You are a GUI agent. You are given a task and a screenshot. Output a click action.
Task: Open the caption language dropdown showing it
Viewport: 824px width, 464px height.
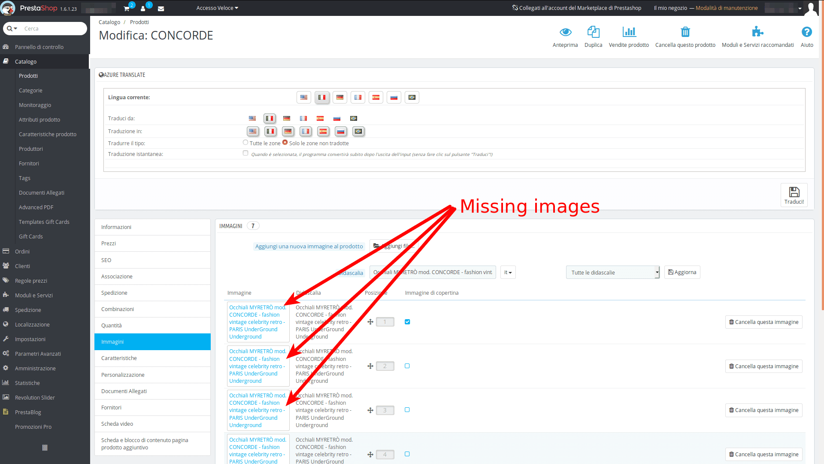(x=507, y=272)
